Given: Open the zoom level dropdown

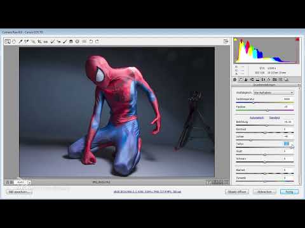Looking at the screenshot, I should coord(29,182).
